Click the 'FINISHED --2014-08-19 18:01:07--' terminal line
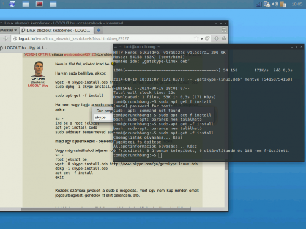The height and width of the screenshot is (229, 306). 151,88
